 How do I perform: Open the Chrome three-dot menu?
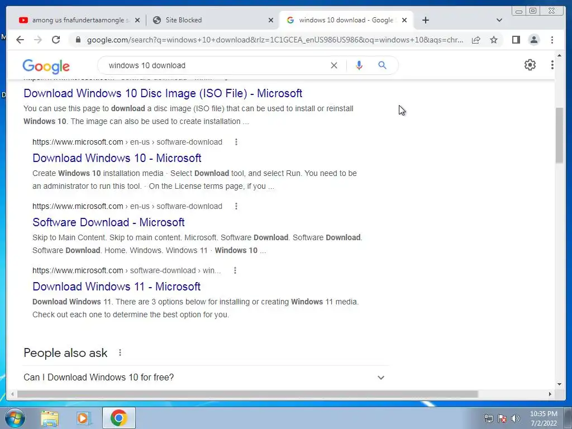point(552,40)
